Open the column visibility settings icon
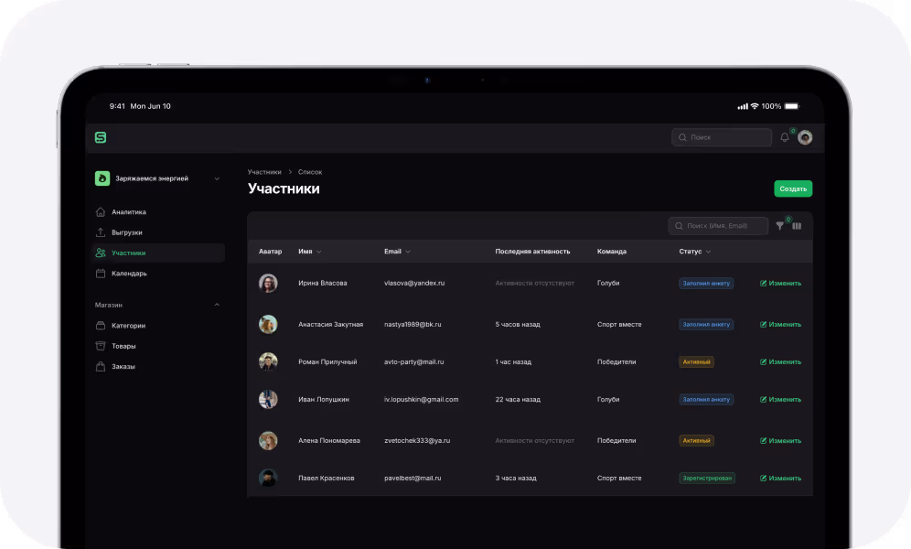Viewport: 911px width, 549px height. click(x=797, y=226)
